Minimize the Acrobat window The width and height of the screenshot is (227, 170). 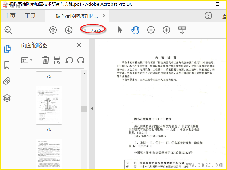click(201, 4)
